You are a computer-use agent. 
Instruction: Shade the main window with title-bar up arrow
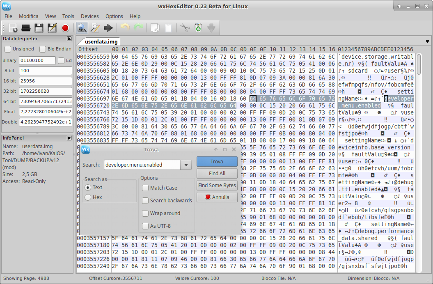click(x=399, y=6)
